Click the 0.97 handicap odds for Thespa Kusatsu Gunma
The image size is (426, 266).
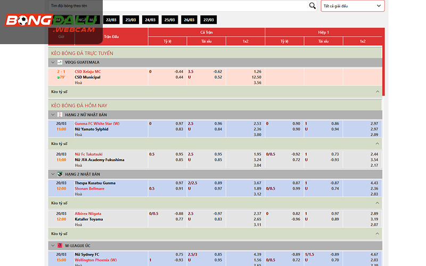click(x=179, y=183)
